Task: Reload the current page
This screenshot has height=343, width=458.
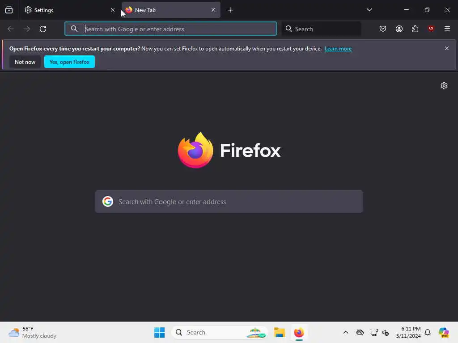Action: point(43,29)
